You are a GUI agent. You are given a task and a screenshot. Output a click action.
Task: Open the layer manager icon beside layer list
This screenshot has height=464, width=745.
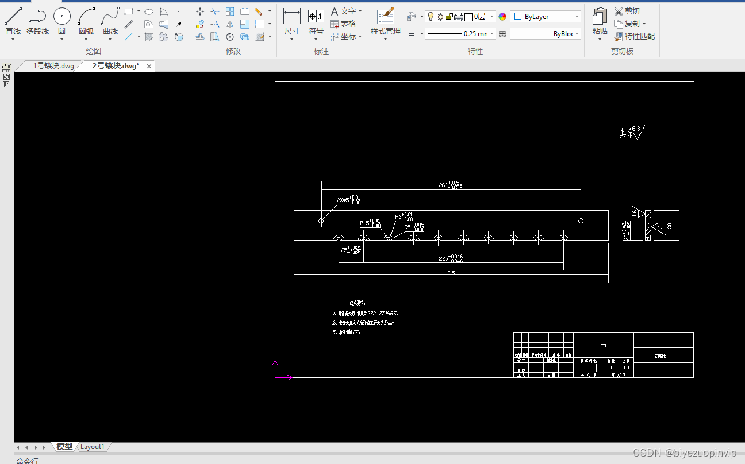(411, 17)
